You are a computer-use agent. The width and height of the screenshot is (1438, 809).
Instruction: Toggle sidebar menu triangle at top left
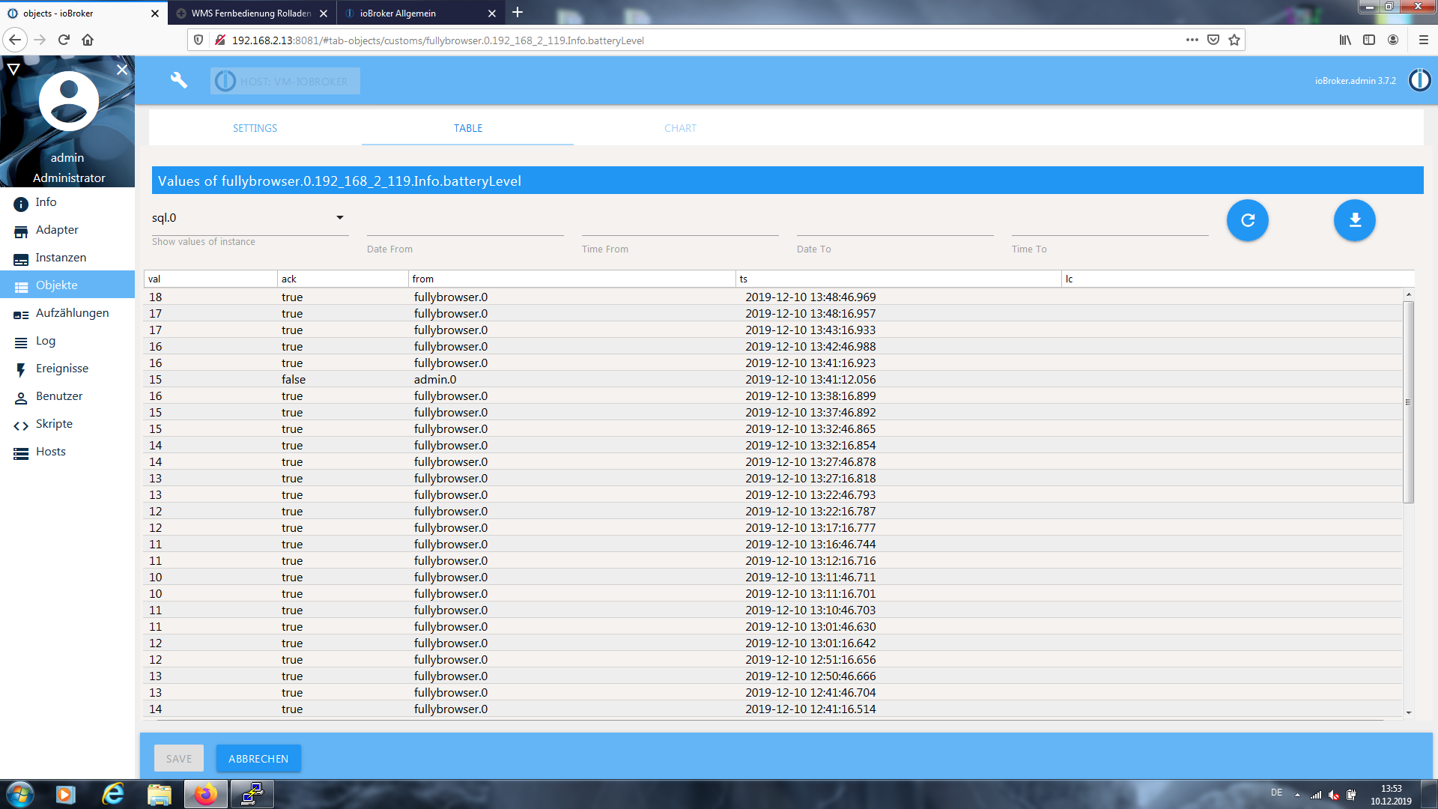point(13,70)
